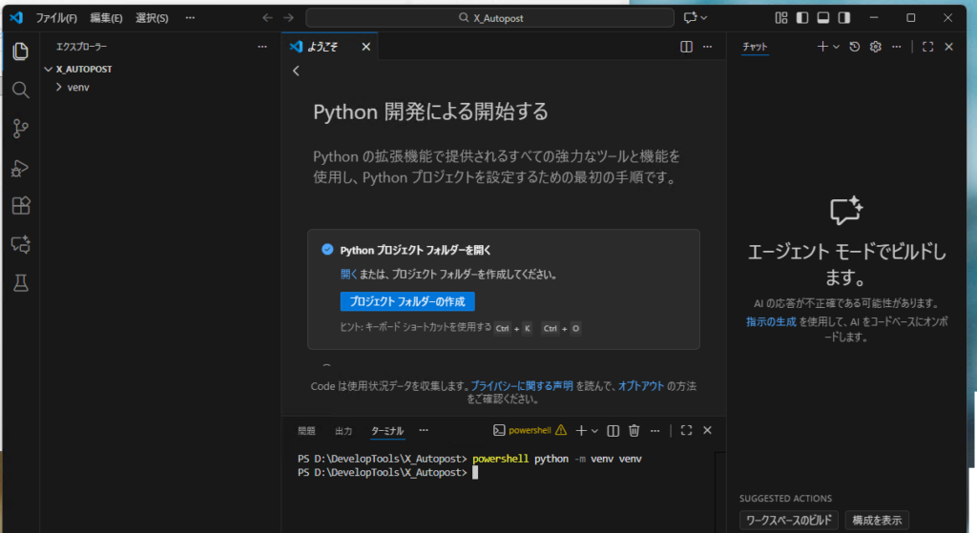Show chat history clock icon

855,46
